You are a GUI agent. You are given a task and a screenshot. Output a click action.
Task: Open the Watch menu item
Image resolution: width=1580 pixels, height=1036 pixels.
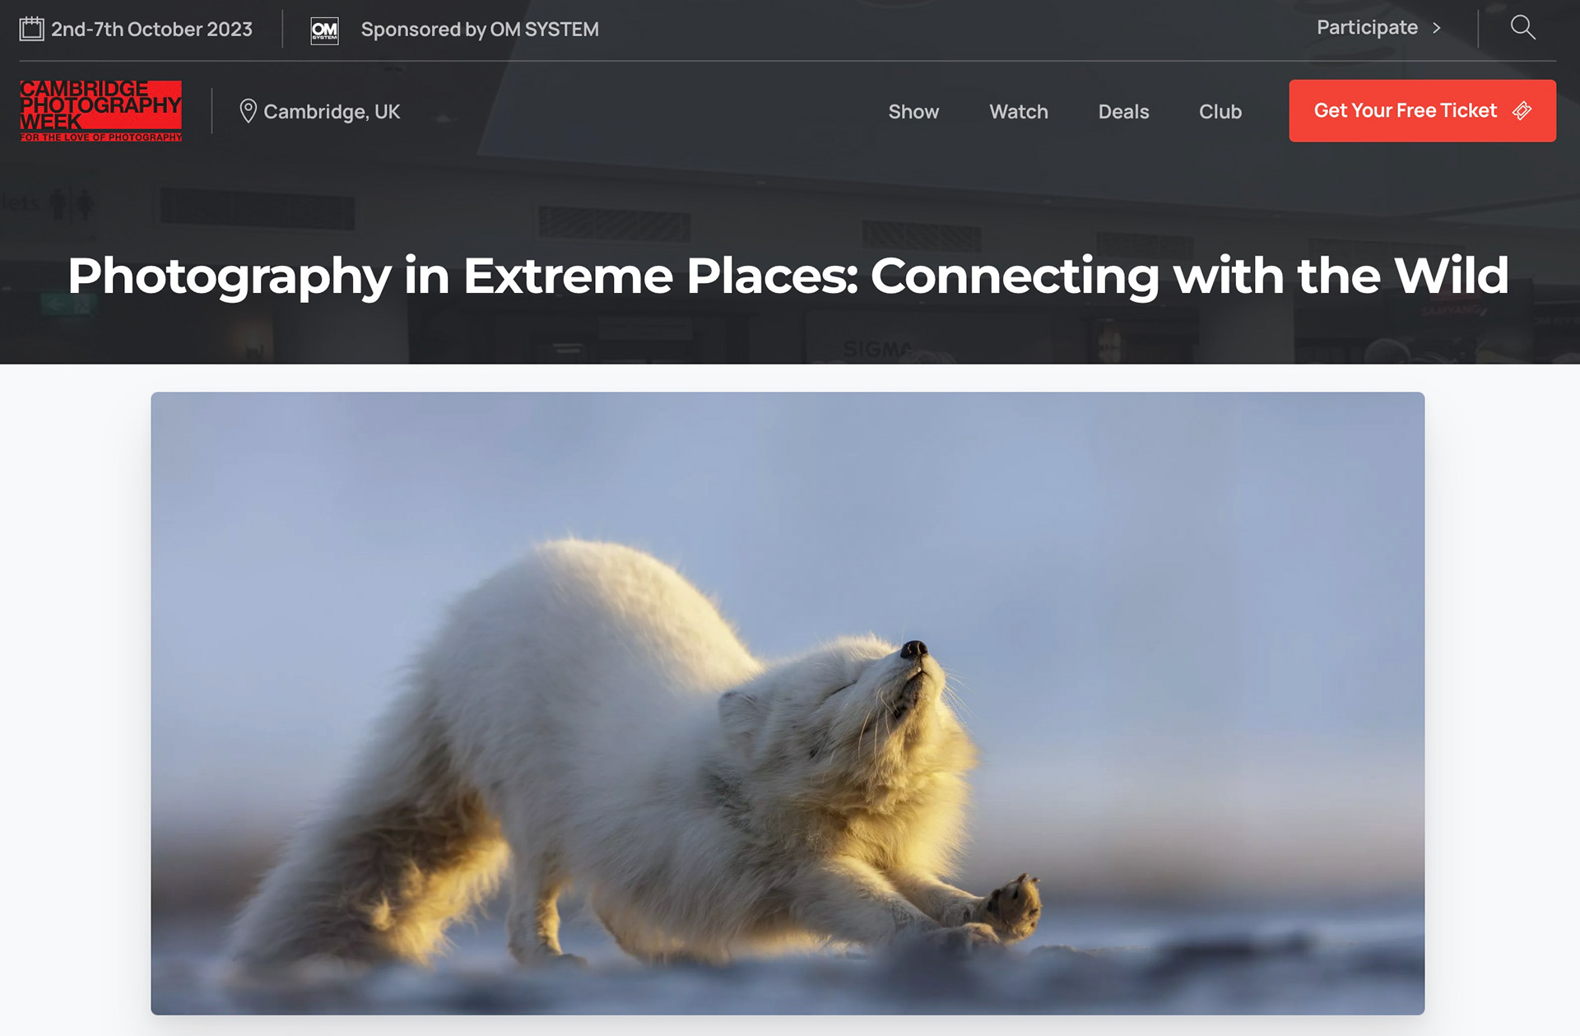(x=1019, y=111)
